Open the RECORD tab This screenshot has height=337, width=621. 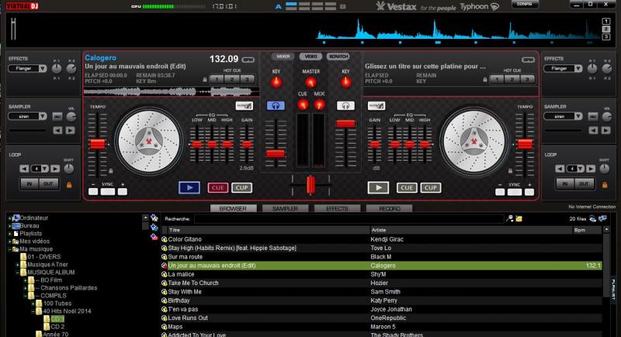tap(390, 208)
